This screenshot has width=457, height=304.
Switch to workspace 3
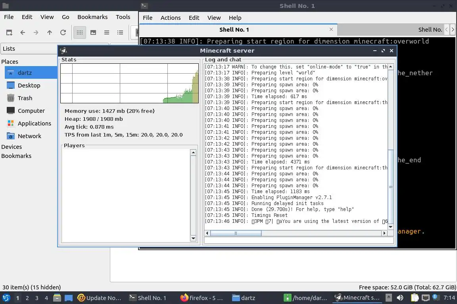pyautogui.click(x=37, y=298)
